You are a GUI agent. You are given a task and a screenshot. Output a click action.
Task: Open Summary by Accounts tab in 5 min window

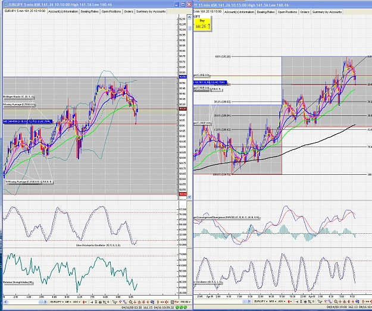(151, 11)
